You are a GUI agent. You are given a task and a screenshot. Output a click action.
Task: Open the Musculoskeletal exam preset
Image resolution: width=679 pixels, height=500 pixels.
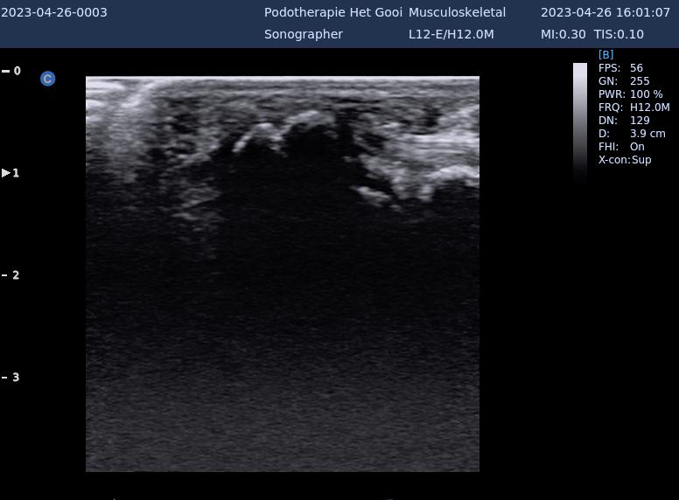click(x=457, y=12)
